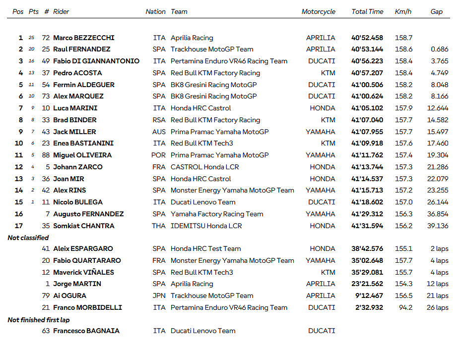
Task: Select rider Marco BEZZECCHI
Action: click(x=83, y=38)
